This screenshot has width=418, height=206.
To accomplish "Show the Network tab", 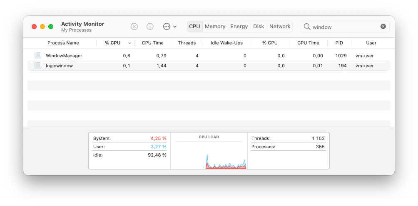I will (x=280, y=27).
